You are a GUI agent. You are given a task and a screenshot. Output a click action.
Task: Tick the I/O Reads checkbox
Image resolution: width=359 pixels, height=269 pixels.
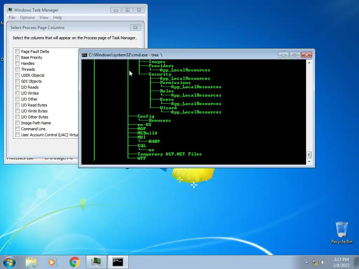point(18,87)
